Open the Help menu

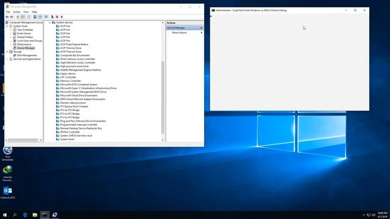34,12
